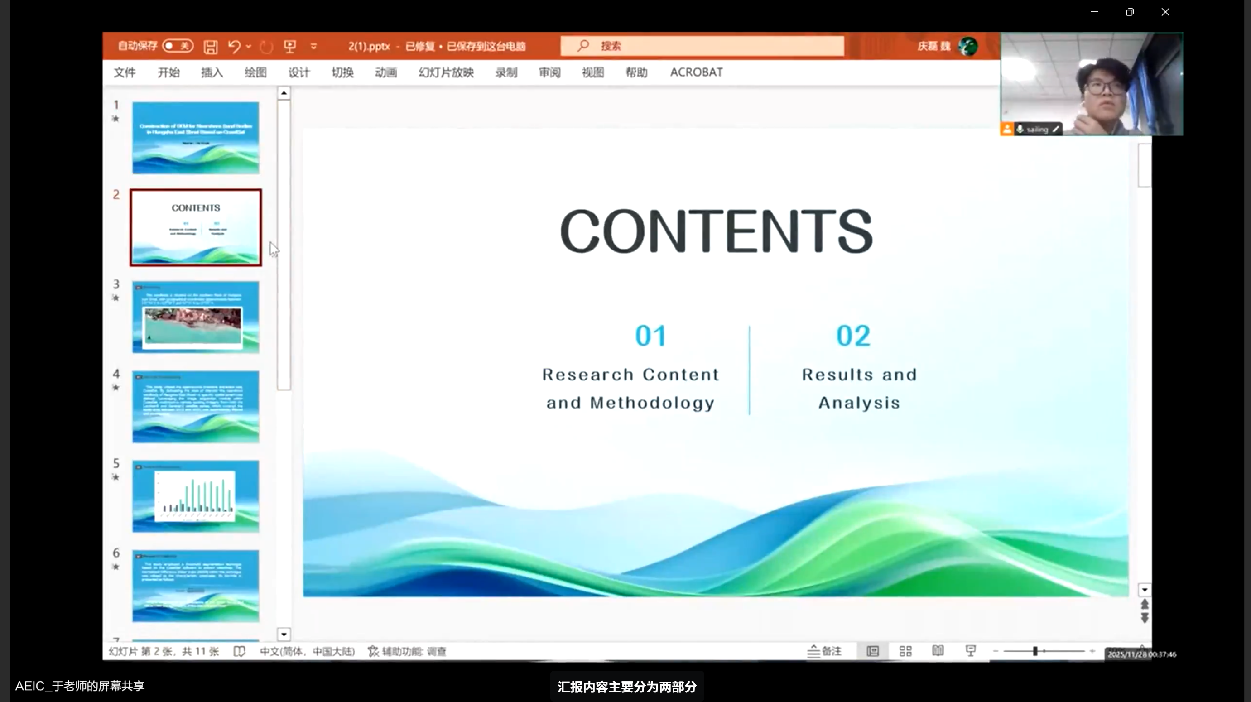This screenshot has width=1251, height=702.
Task: Click the Save icon in Quick Access Toolbar
Action: pos(210,46)
